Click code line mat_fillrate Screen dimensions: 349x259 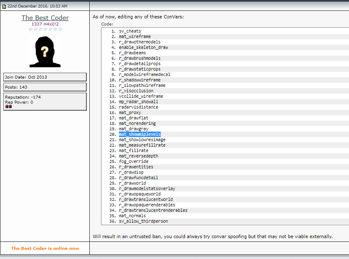click(134, 150)
